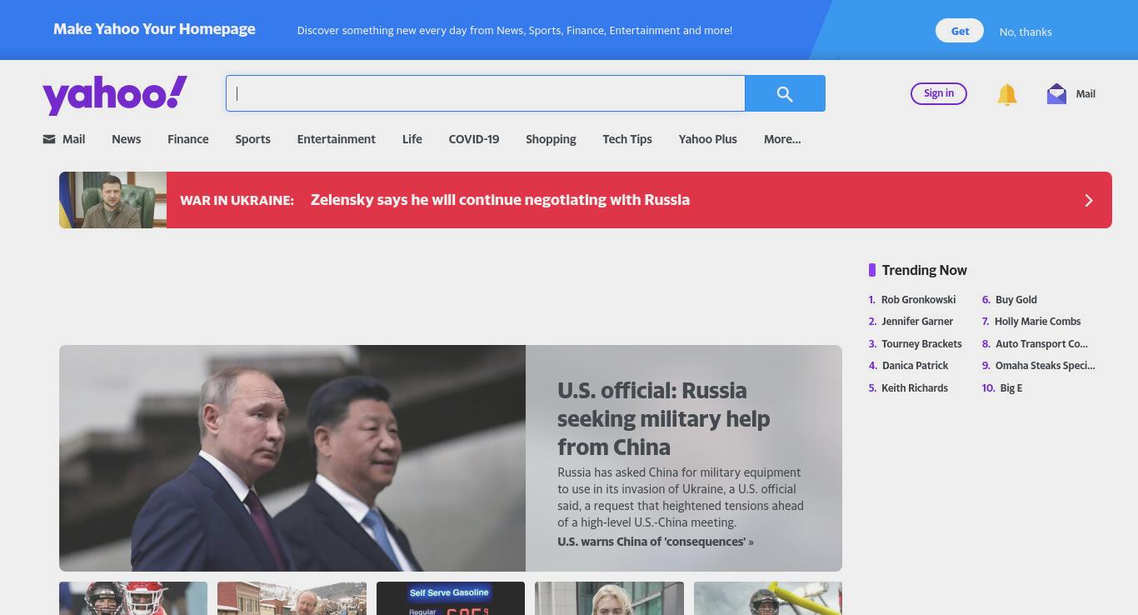Click the magnifier search button

pos(785,93)
